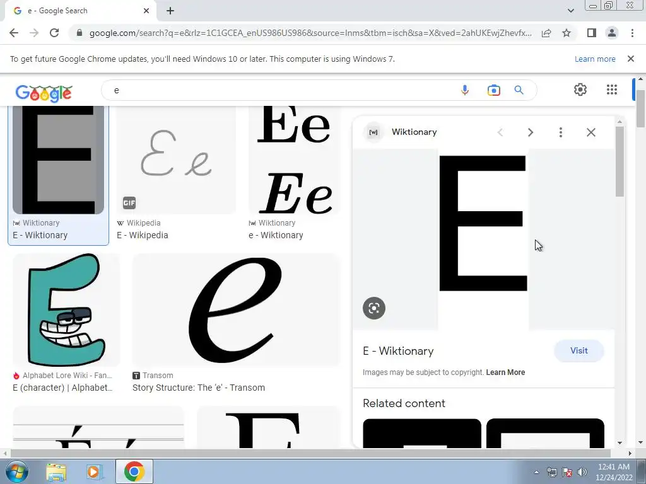Open the E - Wikipedia GIF result

pyautogui.click(x=176, y=160)
